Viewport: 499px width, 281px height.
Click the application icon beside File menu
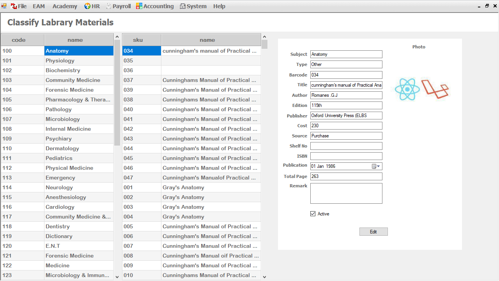pyautogui.click(x=4, y=6)
